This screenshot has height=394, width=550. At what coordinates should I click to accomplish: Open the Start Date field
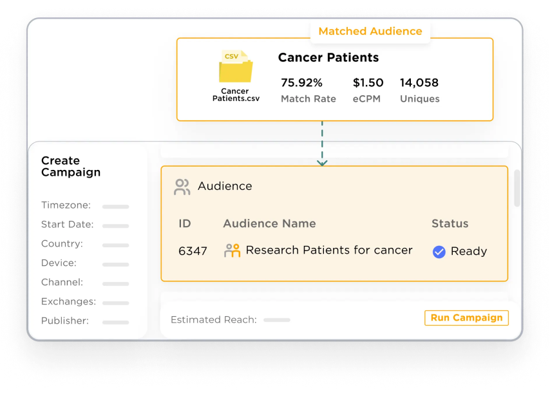[x=116, y=226]
